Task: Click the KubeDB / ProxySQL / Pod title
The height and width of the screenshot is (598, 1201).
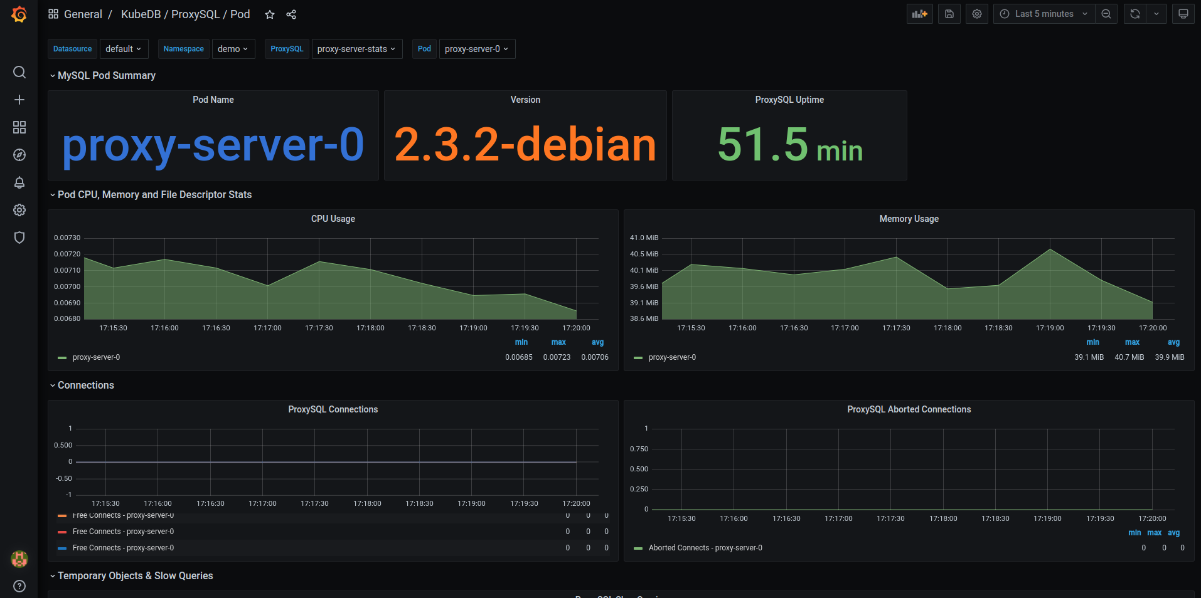Action: (185, 14)
